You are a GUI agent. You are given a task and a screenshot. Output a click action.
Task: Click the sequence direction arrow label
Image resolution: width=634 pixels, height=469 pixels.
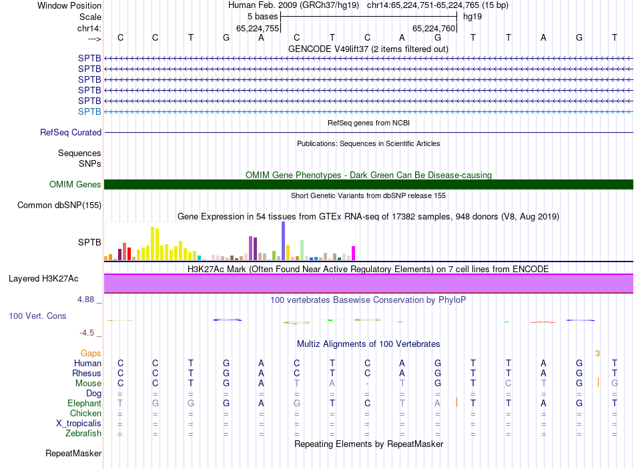[x=94, y=39]
